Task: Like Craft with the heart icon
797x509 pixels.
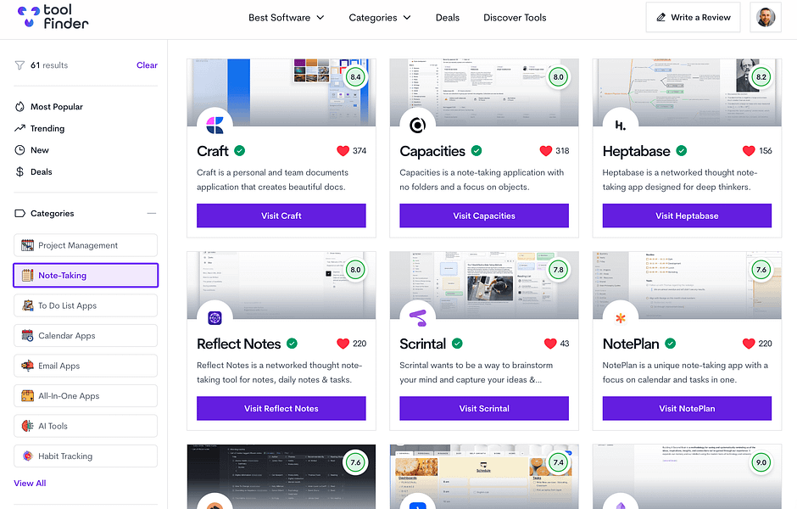Action: click(343, 150)
